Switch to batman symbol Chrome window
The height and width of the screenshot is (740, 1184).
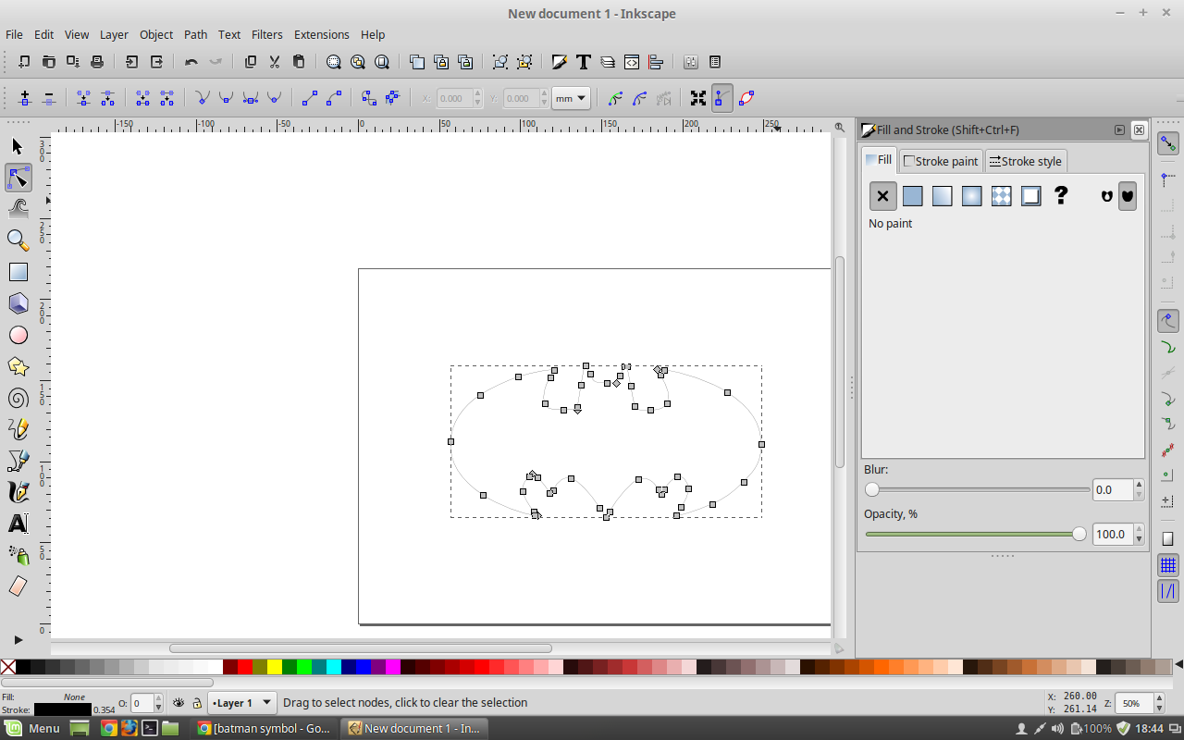pyautogui.click(x=265, y=728)
